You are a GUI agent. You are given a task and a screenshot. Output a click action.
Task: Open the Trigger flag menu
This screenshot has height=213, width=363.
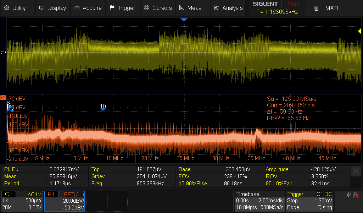coord(122,8)
